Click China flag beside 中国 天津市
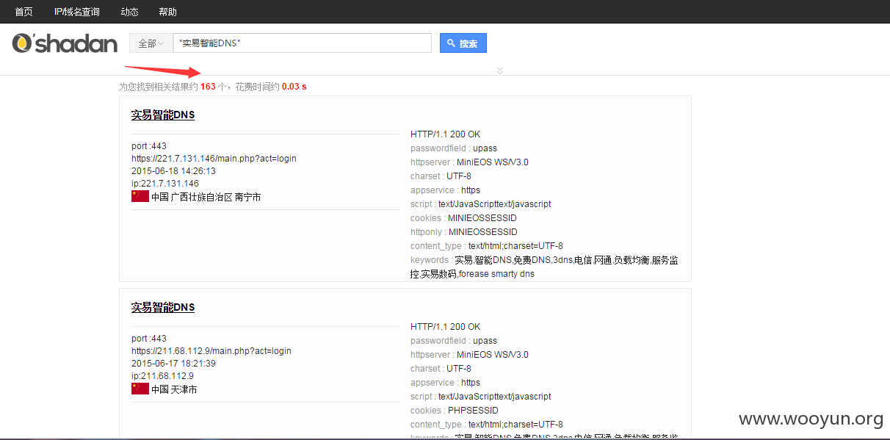The image size is (890, 440). tap(140, 389)
